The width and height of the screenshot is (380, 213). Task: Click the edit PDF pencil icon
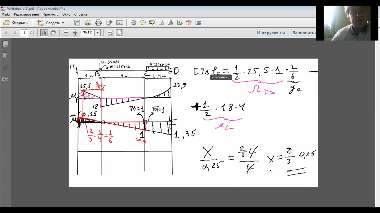point(189,23)
